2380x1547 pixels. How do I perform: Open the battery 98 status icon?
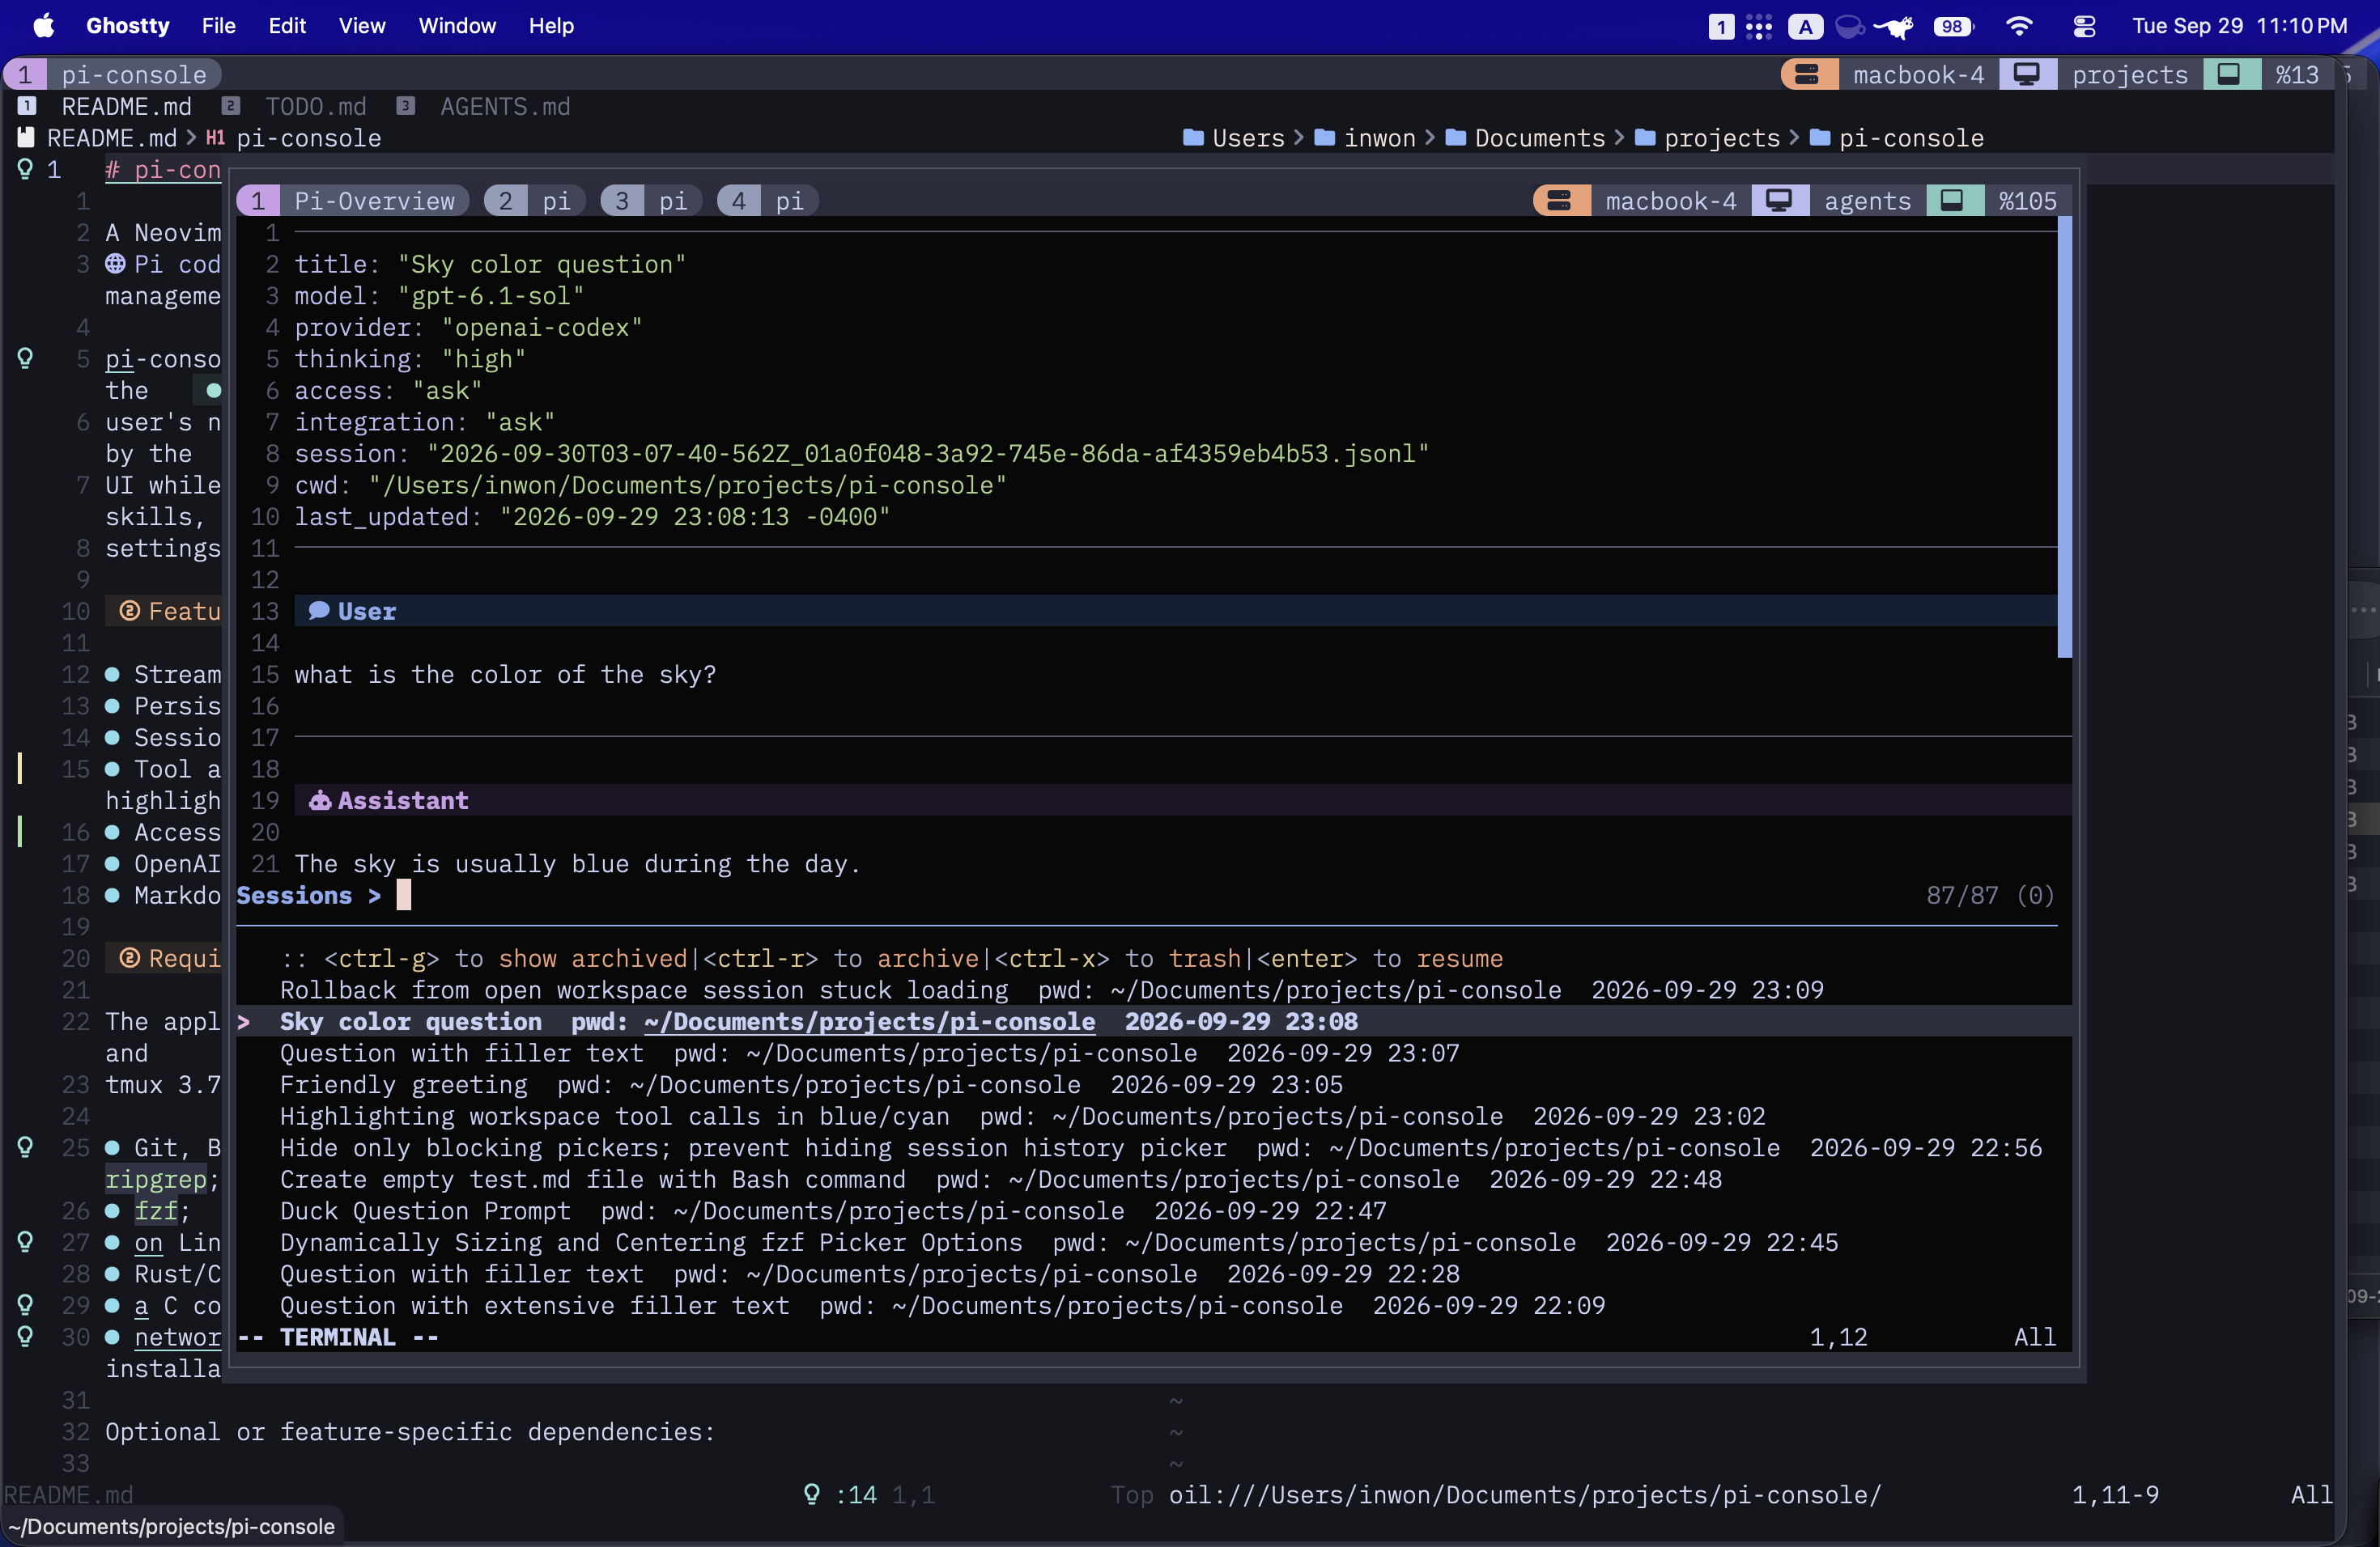pyautogui.click(x=1953, y=27)
